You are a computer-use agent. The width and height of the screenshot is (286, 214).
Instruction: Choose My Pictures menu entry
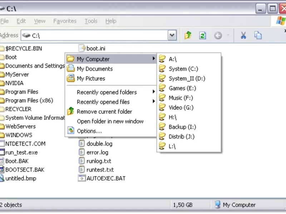tap(111, 78)
